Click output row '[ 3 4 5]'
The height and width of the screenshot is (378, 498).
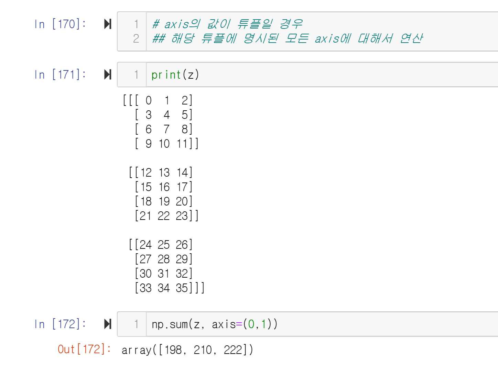(x=163, y=115)
